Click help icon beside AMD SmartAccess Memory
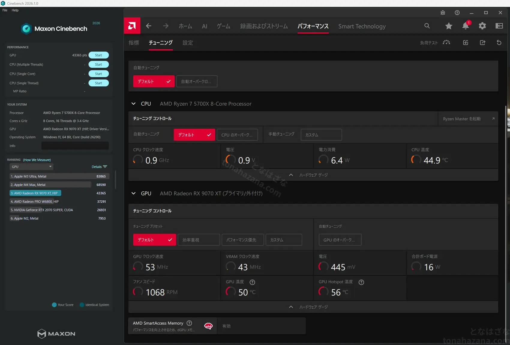 tap(189, 323)
